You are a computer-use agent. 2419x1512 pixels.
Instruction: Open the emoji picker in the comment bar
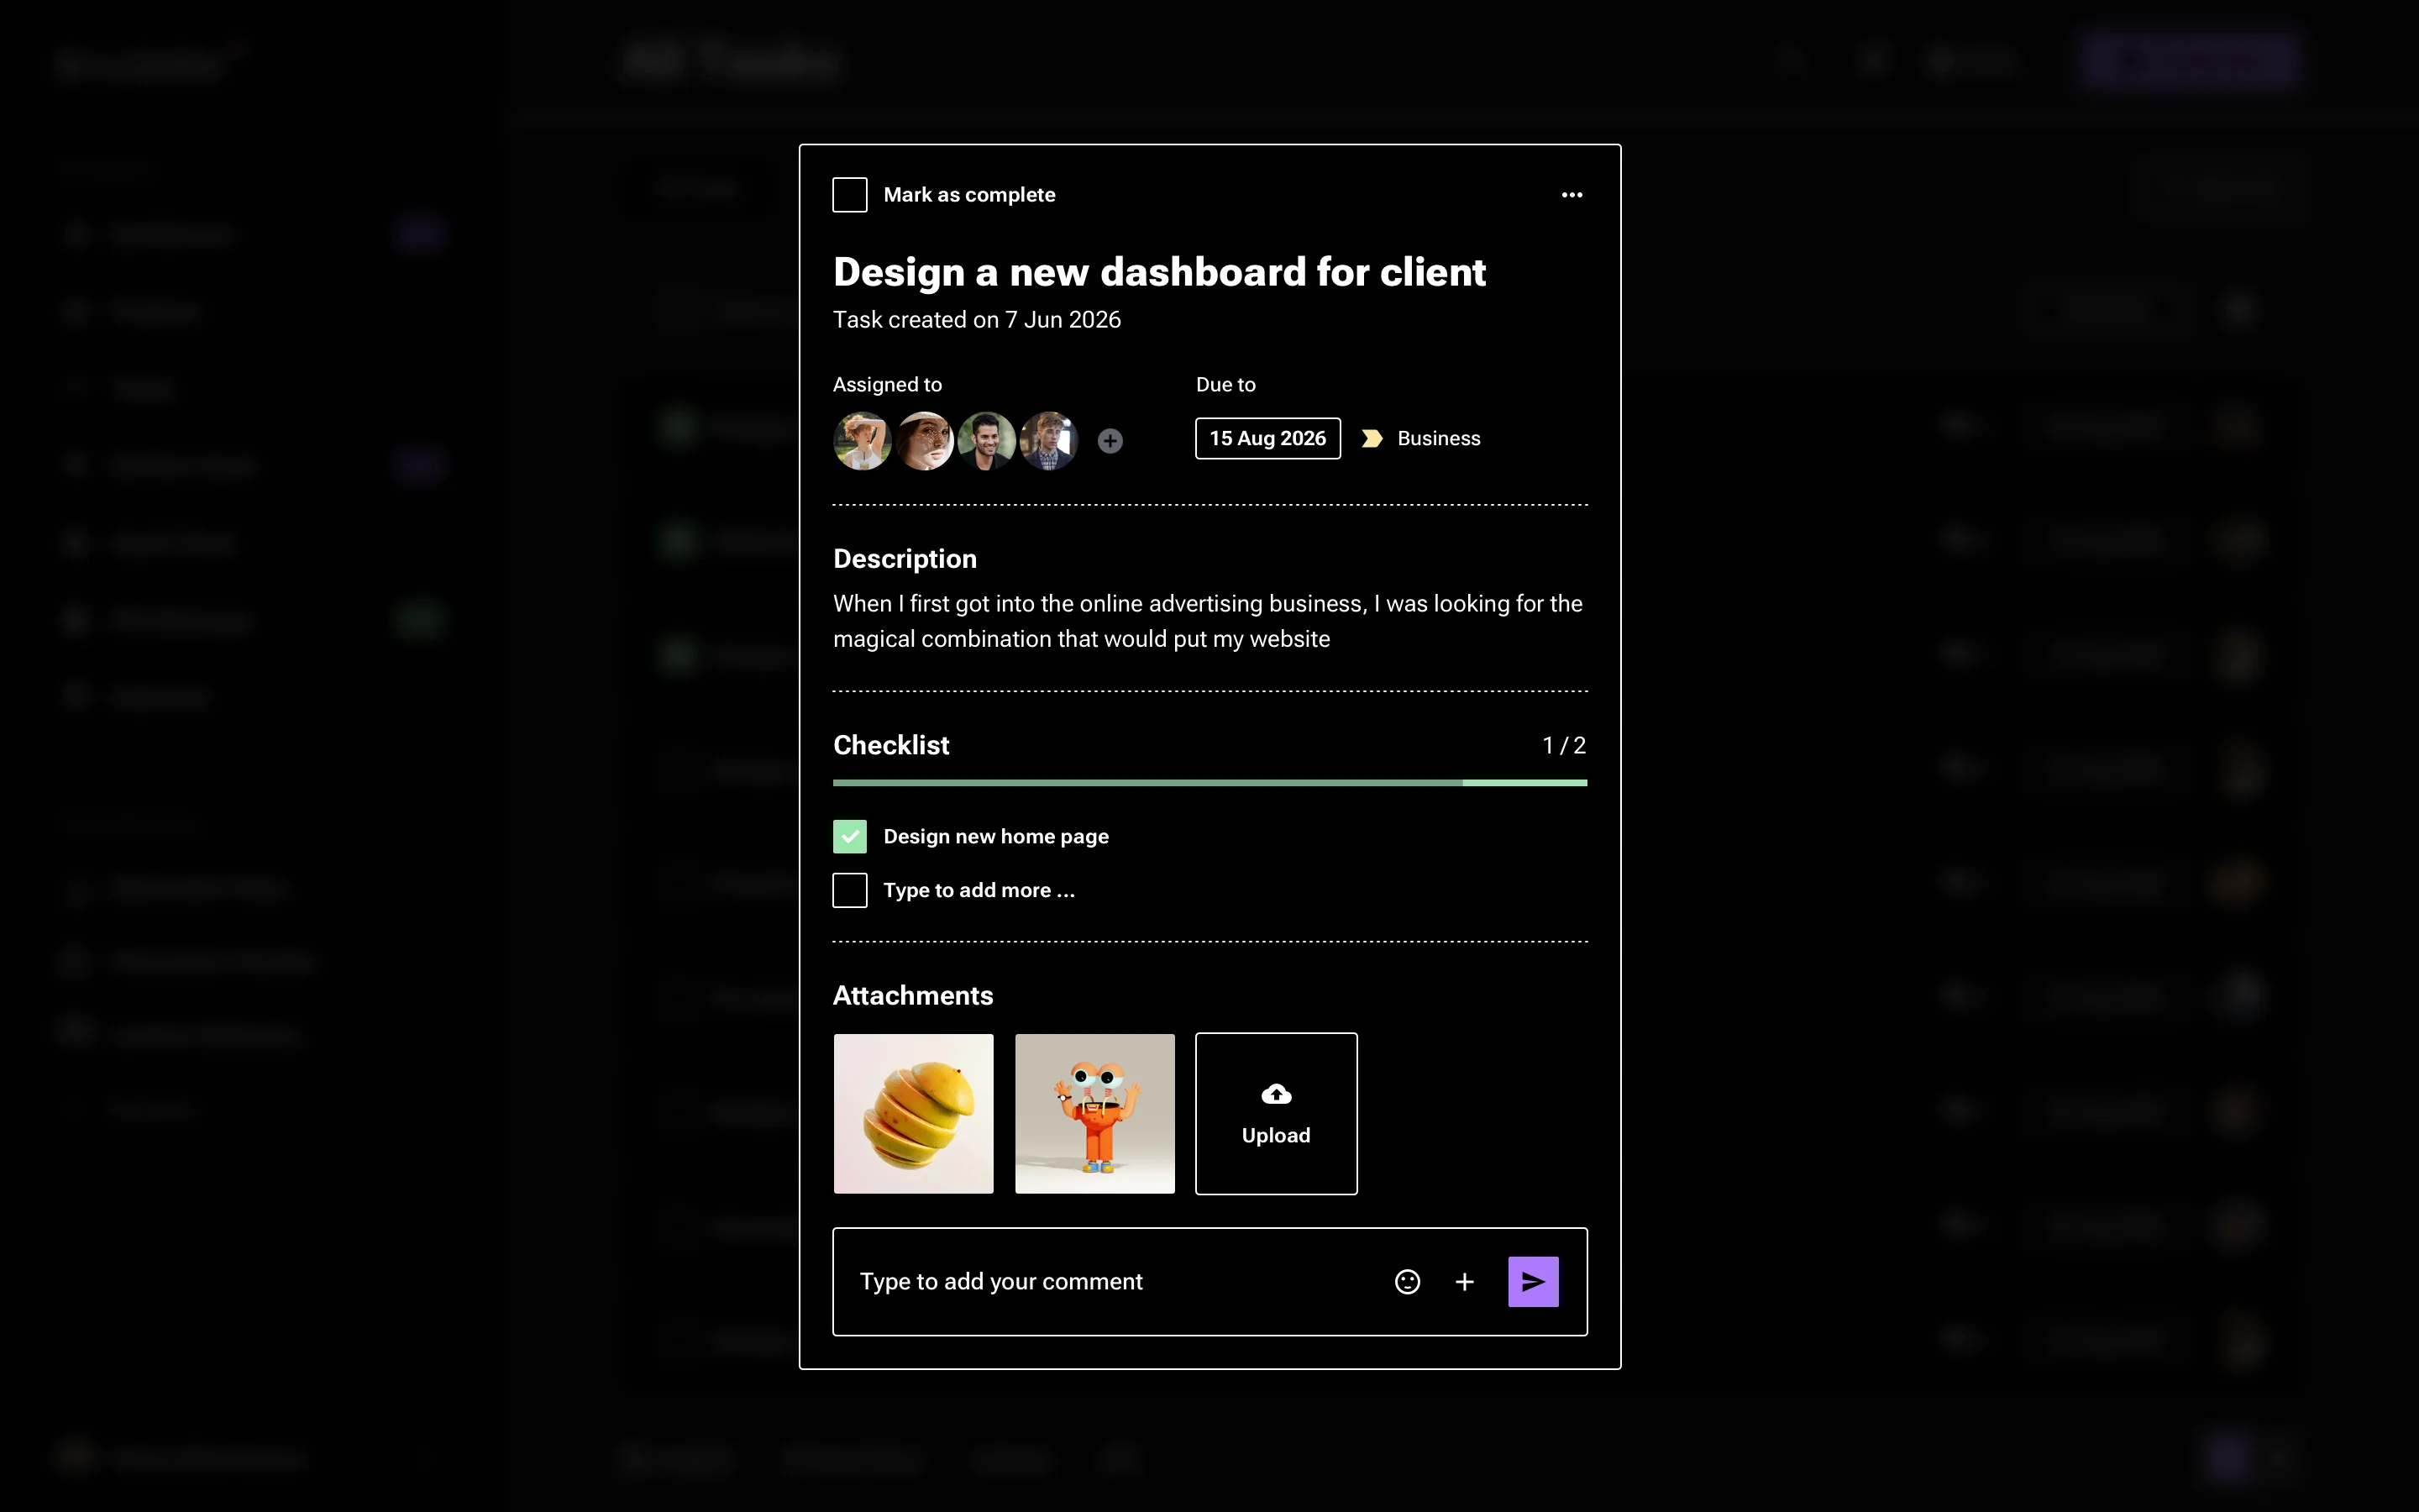[x=1406, y=1281]
